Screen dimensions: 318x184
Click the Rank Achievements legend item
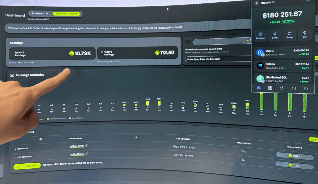[56, 118]
